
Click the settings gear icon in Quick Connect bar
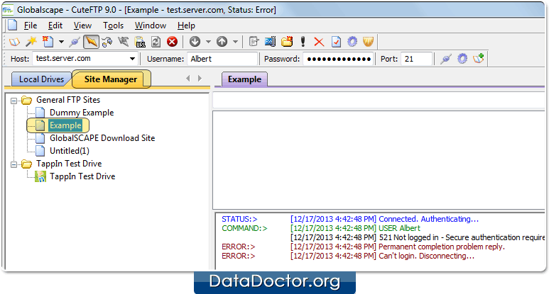point(462,59)
